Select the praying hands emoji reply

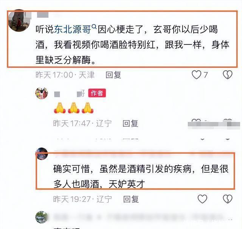[x=74, y=108]
